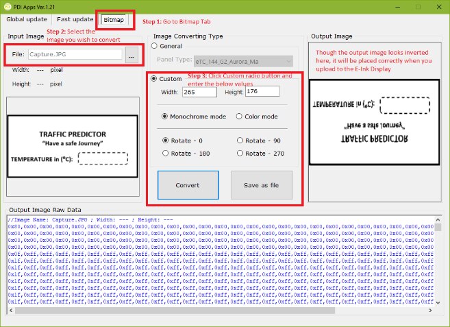Select Rotate - 180 option
The image size is (450, 327).
[x=165, y=153]
